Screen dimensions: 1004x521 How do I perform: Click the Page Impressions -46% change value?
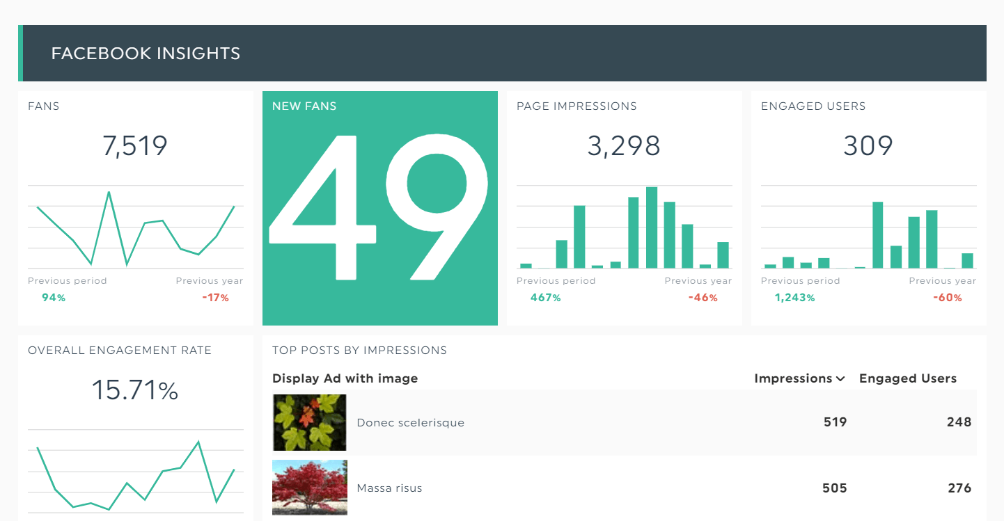click(x=703, y=298)
